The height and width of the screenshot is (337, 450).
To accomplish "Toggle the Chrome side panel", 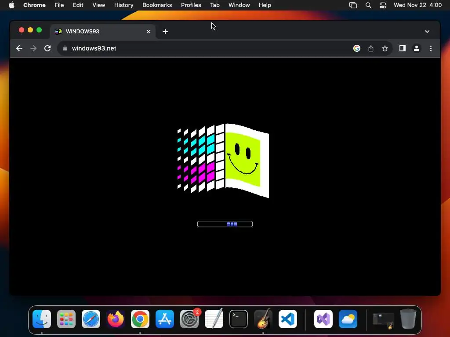I will [x=403, y=48].
